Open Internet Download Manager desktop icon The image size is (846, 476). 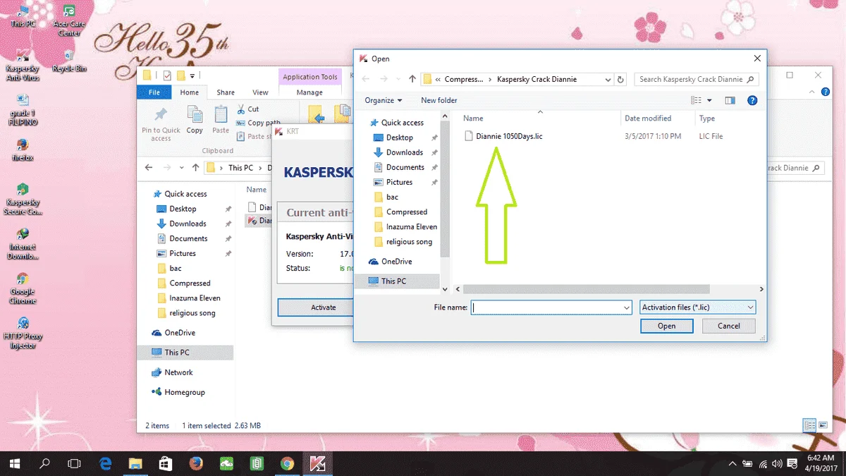(23, 244)
